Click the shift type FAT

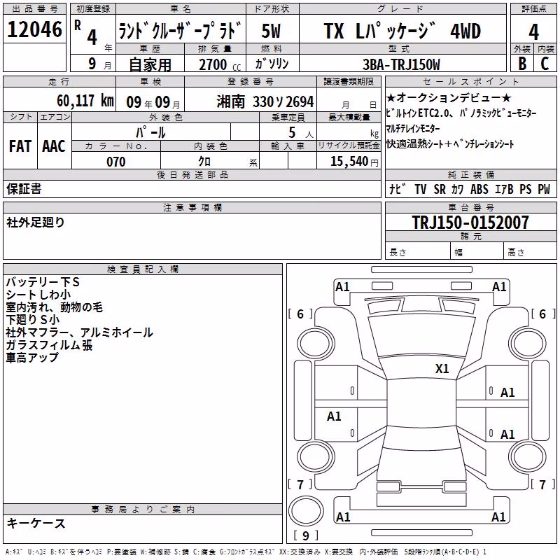pos(20,146)
